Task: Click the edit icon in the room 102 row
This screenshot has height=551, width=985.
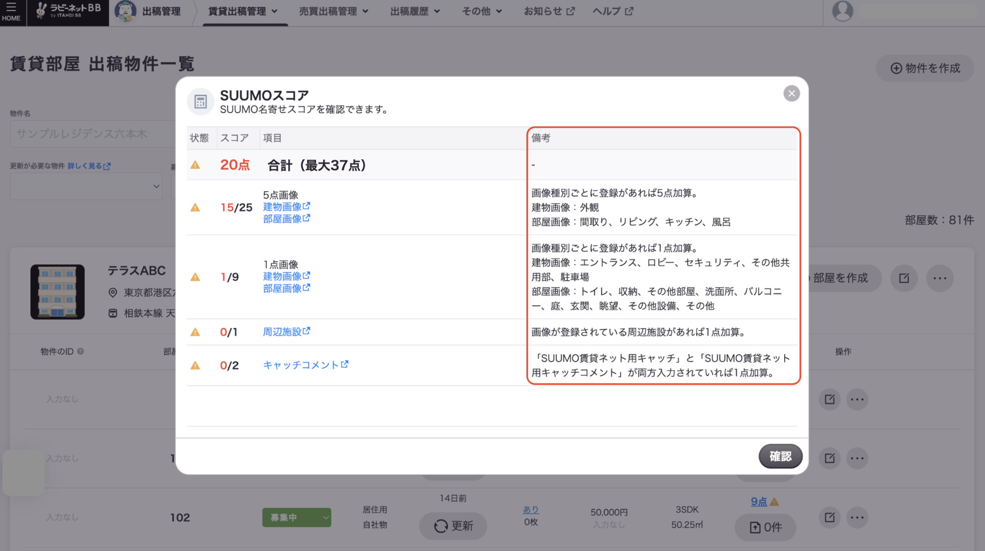Action: click(830, 517)
